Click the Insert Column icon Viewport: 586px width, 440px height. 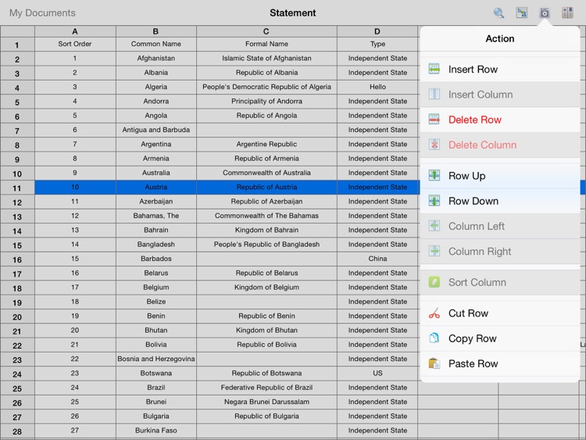434,95
